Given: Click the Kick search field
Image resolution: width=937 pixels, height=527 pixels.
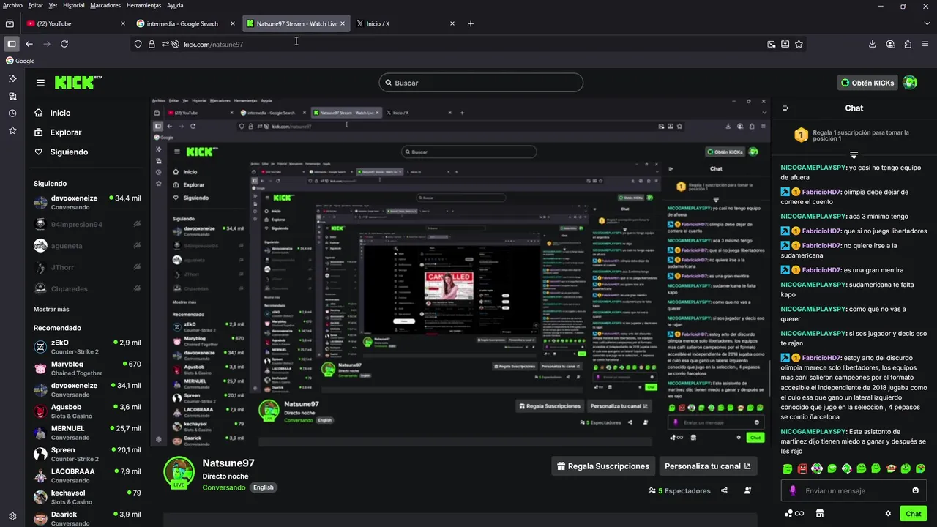Looking at the screenshot, I should pos(481,83).
